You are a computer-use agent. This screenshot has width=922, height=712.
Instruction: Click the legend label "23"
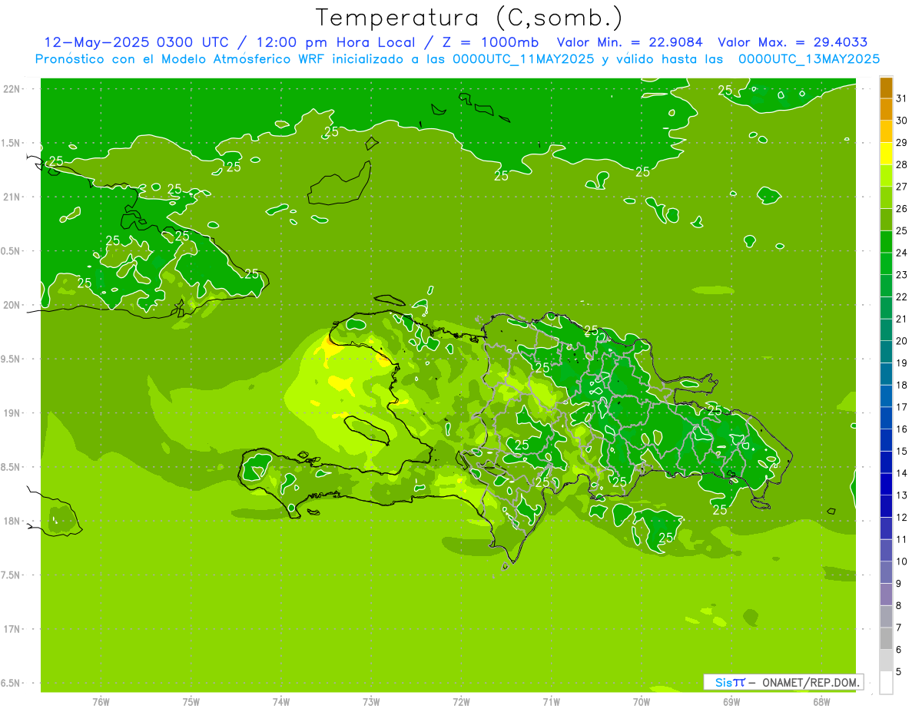pyautogui.click(x=901, y=275)
